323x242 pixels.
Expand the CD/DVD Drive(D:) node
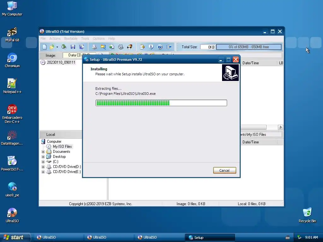tap(43, 167)
